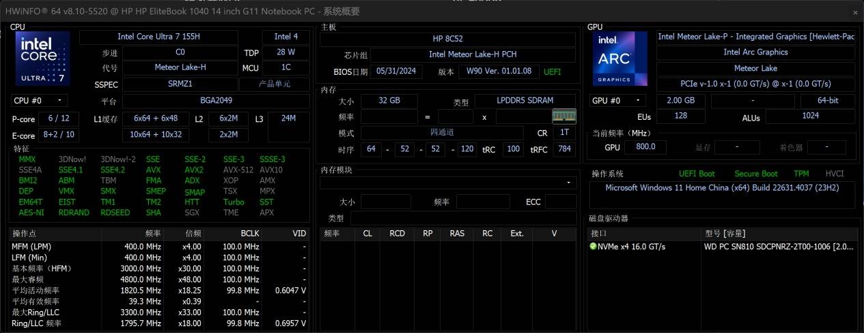This screenshot has height=333, width=864.
Task: Click the Secure Boot status label
Action: point(755,174)
